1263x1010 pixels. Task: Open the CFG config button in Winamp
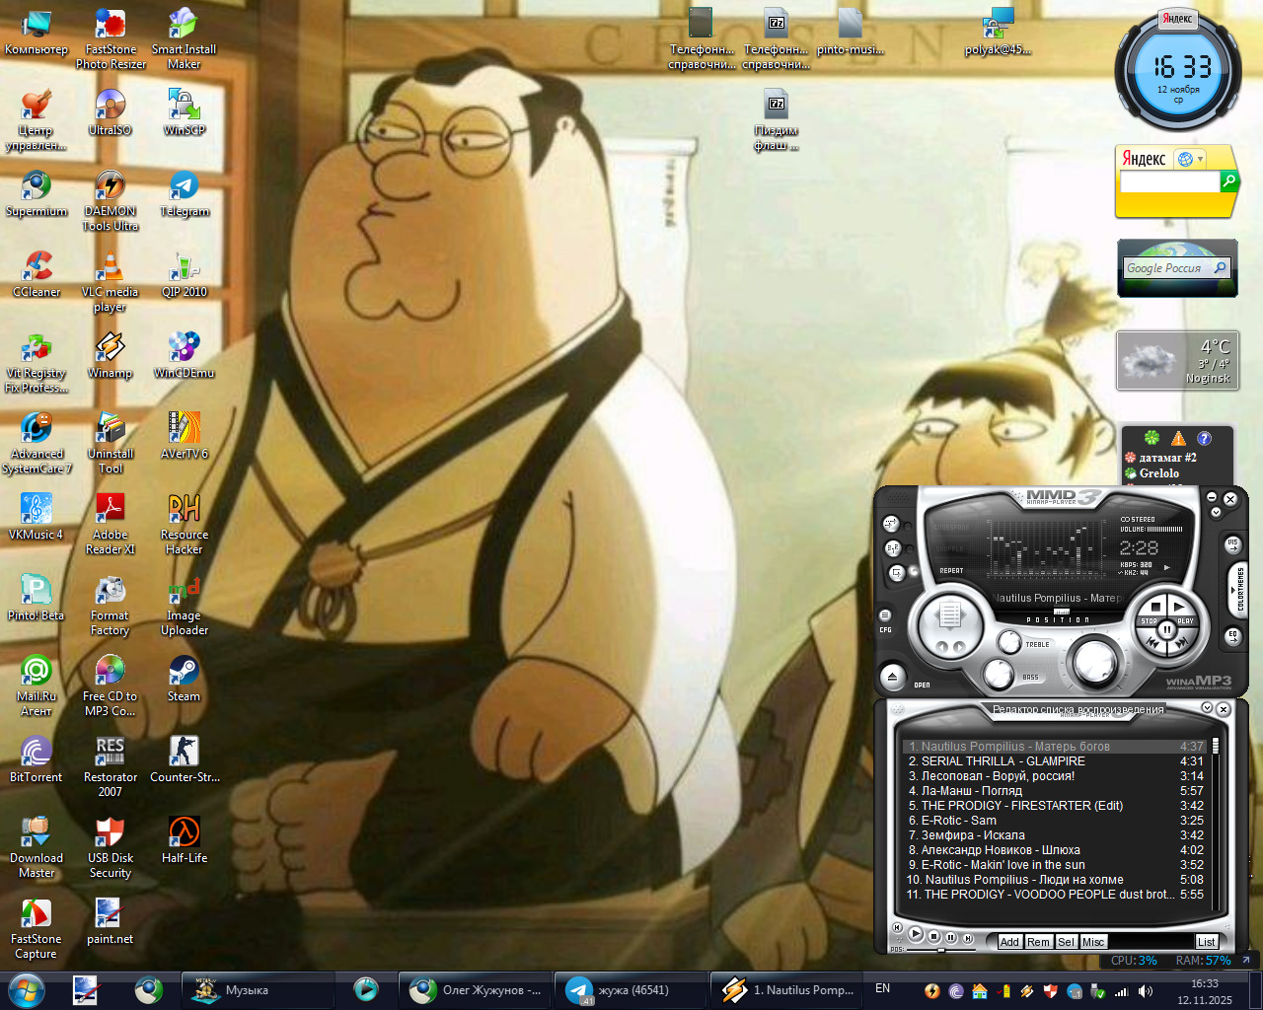885,616
